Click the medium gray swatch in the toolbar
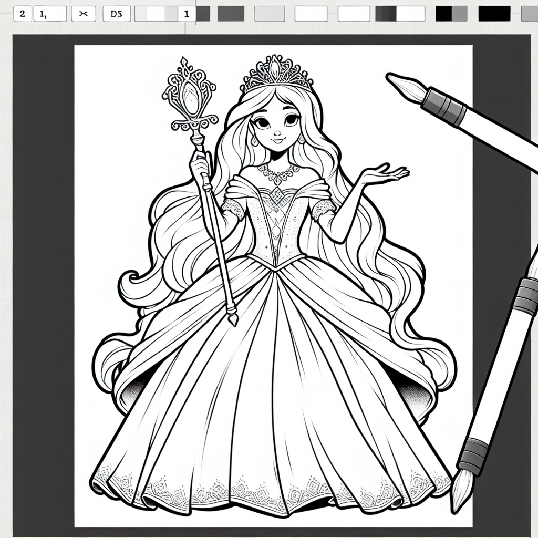Image resolution: width=538 pixels, height=538 pixels. tap(231, 14)
